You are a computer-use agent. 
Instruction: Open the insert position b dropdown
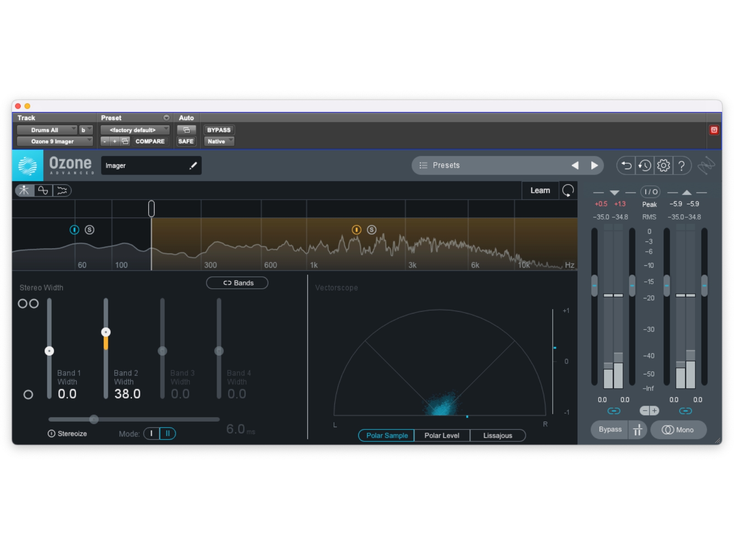[86, 130]
